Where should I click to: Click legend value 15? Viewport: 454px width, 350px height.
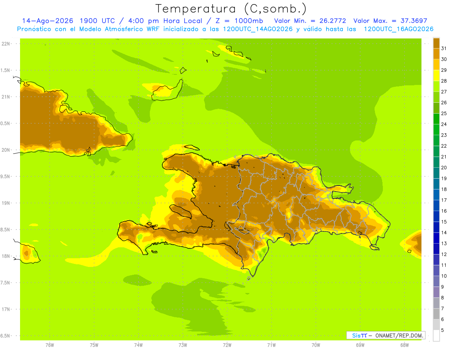444,222
